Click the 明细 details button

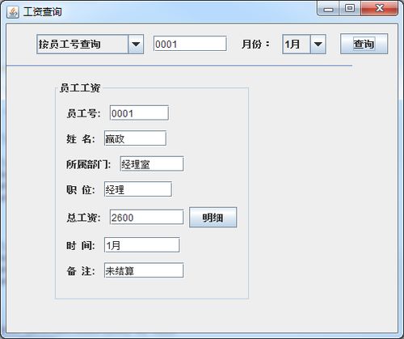213,218
